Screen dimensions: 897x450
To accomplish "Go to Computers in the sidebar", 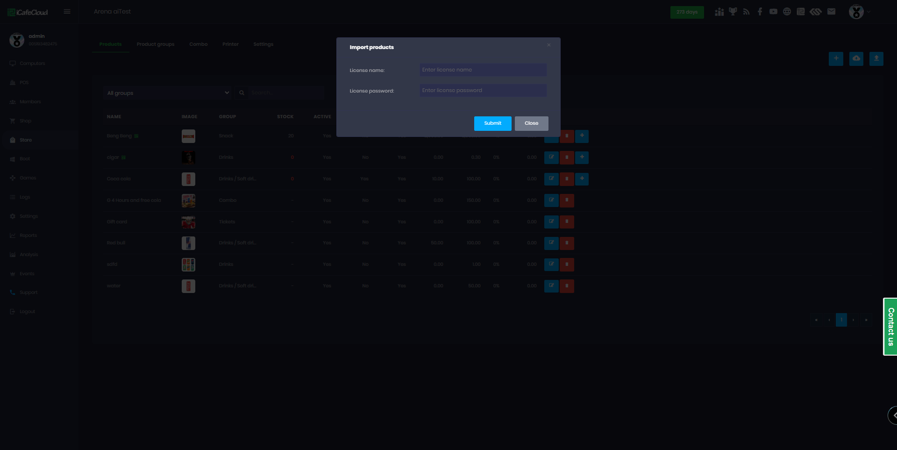I will [32, 64].
